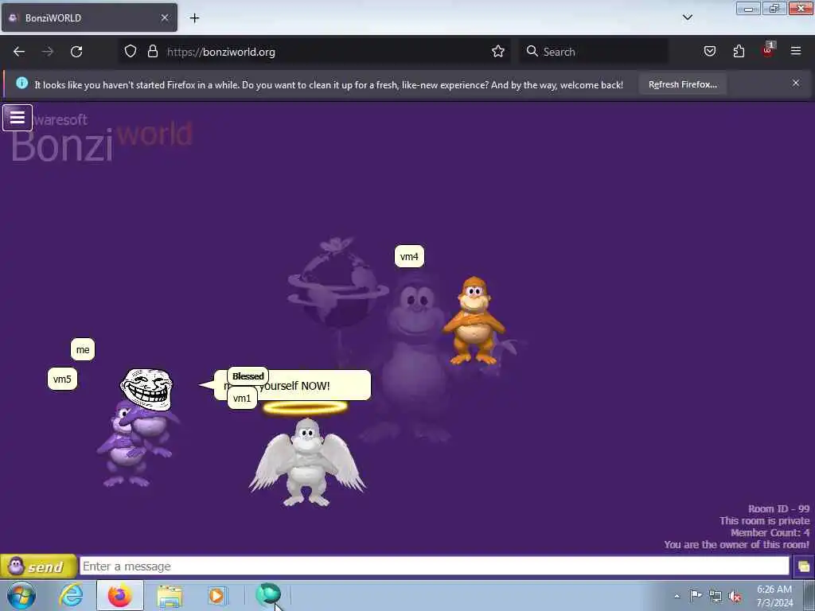
Task: Click the vm1 name tag
Action: click(242, 399)
